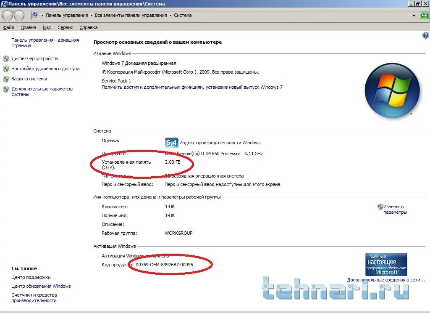Click the 5,4 performance score badge

click(172, 143)
